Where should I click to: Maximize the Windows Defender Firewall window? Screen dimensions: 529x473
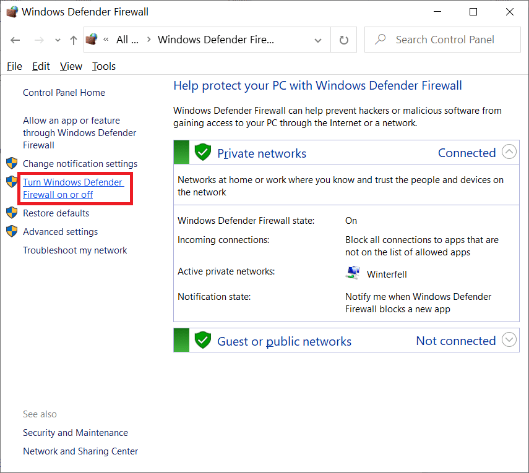[473, 12]
